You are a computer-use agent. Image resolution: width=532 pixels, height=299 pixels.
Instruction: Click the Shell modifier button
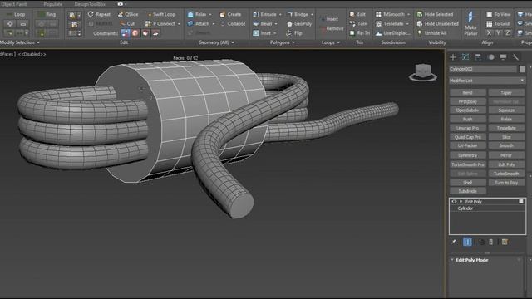coord(467,183)
